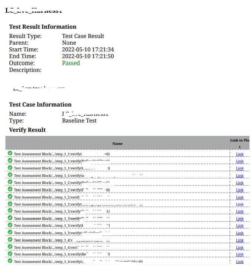Click the End Time: label
The image size is (251, 267).
(22, 56)
